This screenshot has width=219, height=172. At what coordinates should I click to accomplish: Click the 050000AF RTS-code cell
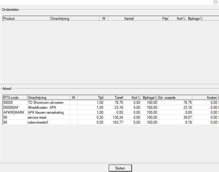[x=15, y=108]
